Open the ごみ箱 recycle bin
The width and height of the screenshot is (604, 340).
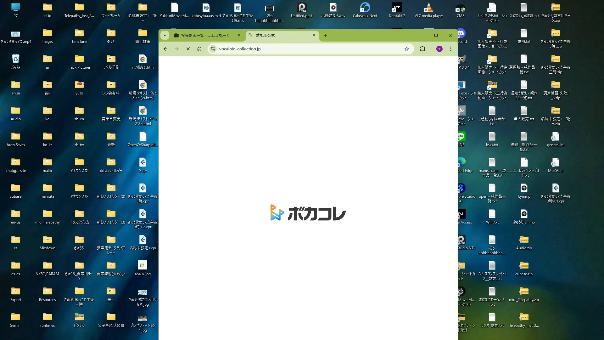tap(15, 61)
